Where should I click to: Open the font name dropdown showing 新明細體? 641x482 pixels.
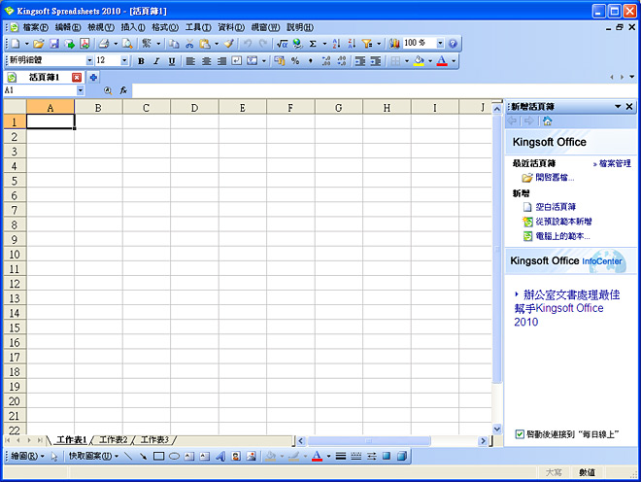pyautogui.click(x=89, y=60)
